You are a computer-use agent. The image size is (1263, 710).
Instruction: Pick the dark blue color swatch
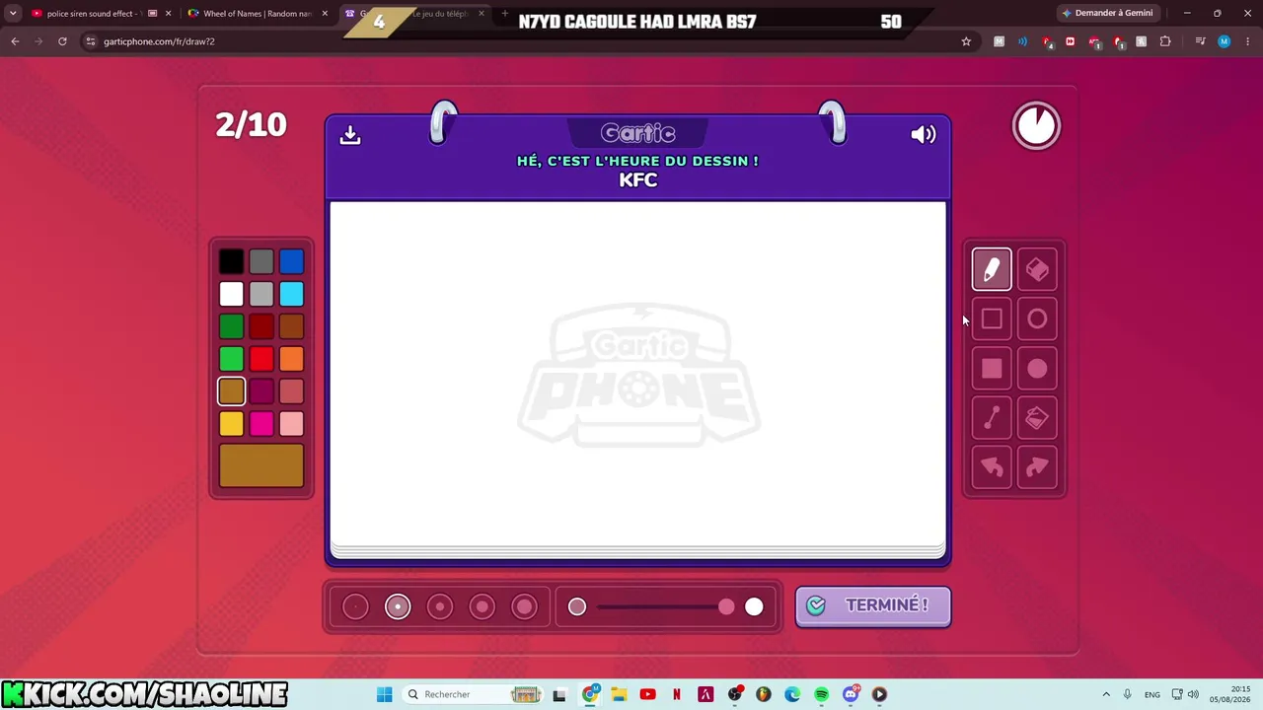coord(291,261)
